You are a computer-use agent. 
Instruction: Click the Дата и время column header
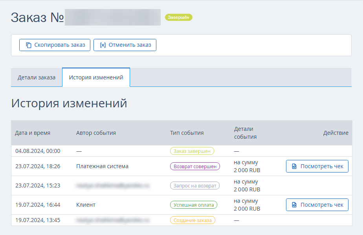click(x=33, y=133)
